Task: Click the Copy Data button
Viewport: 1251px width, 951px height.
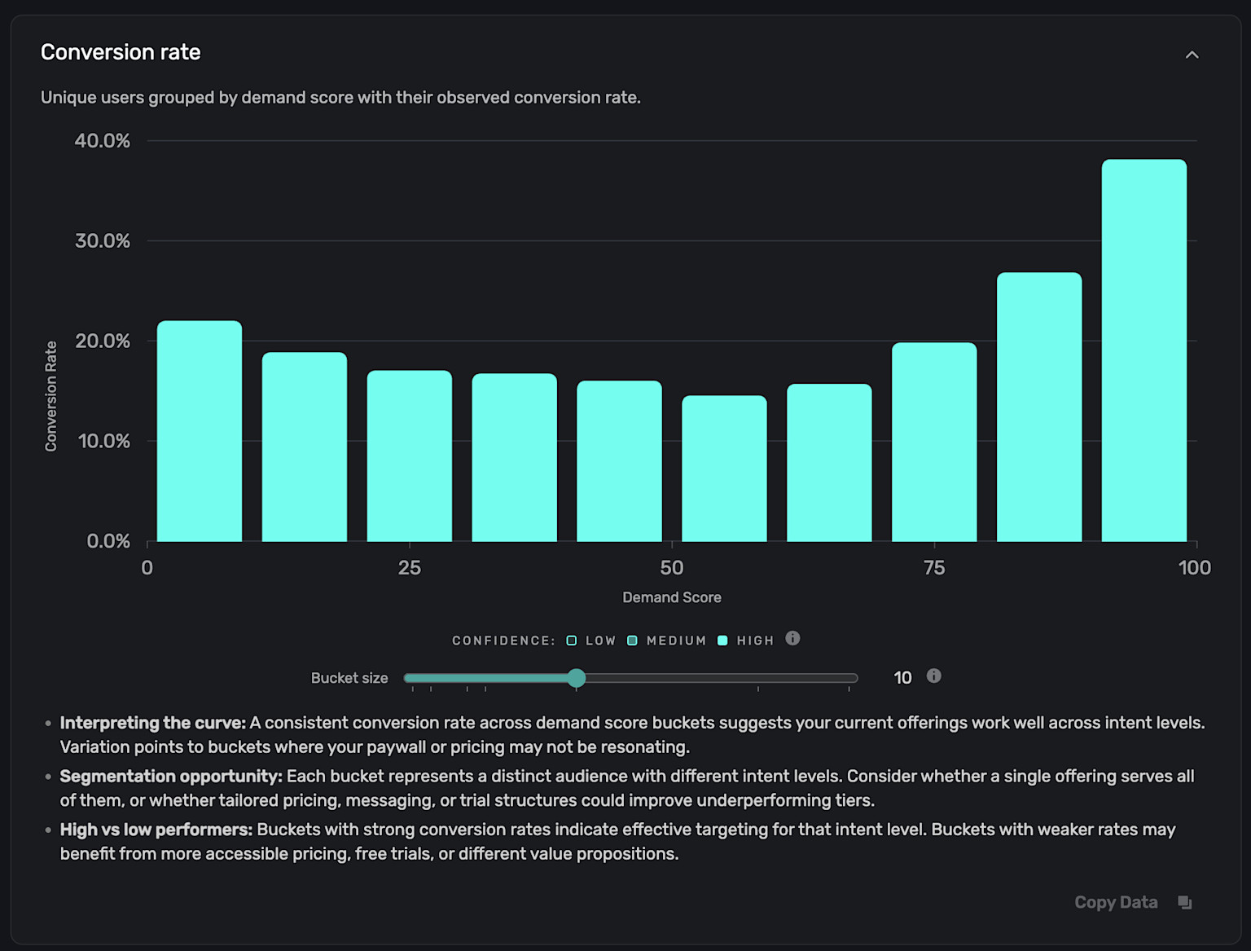Action: click(x=1116, y=902)
